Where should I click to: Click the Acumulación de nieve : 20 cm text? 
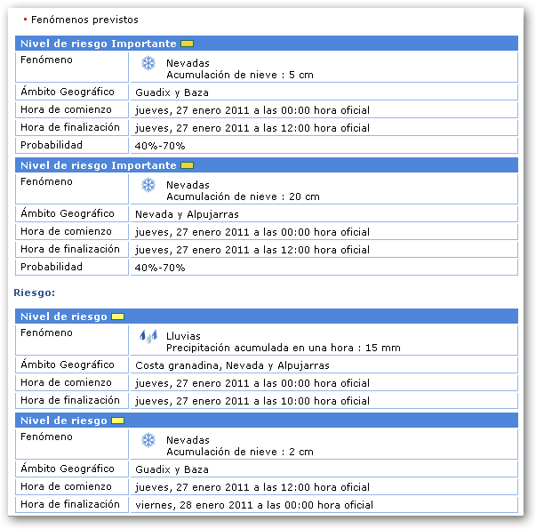pos(242,196)
